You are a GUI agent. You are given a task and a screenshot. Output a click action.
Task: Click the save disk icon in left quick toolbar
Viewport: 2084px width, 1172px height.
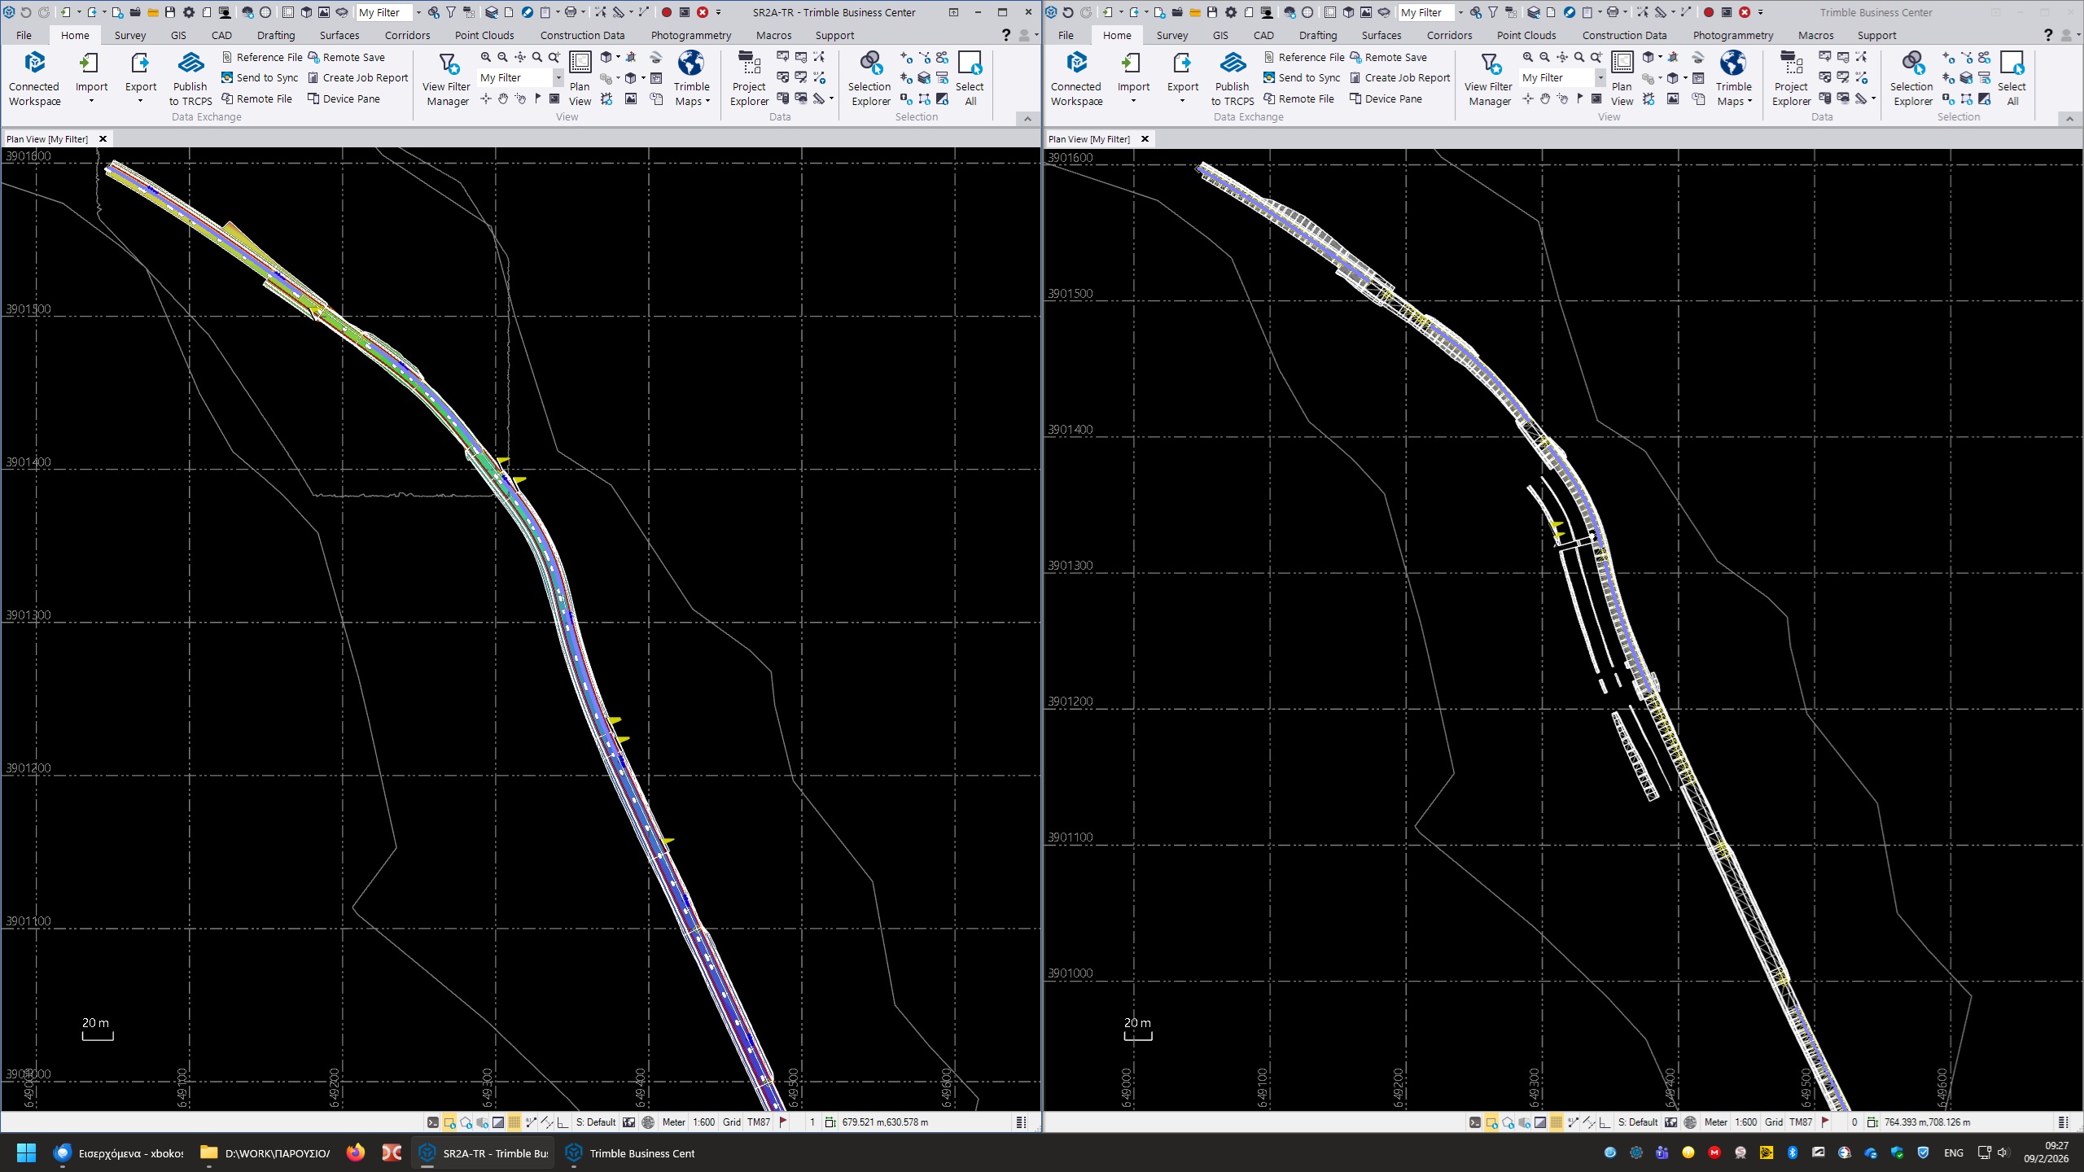[x=170, y=12]
